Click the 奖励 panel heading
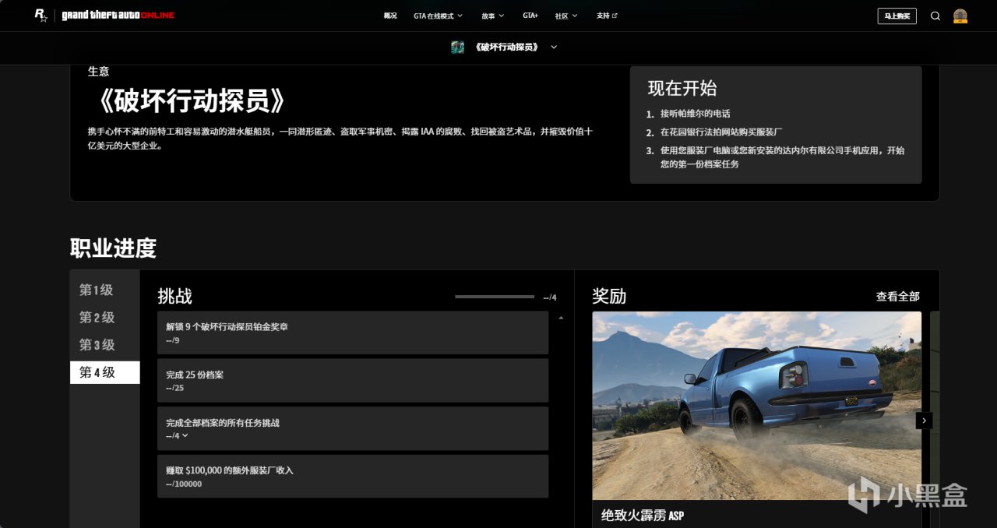Screen dimensions: 997x528 [609, 297]
